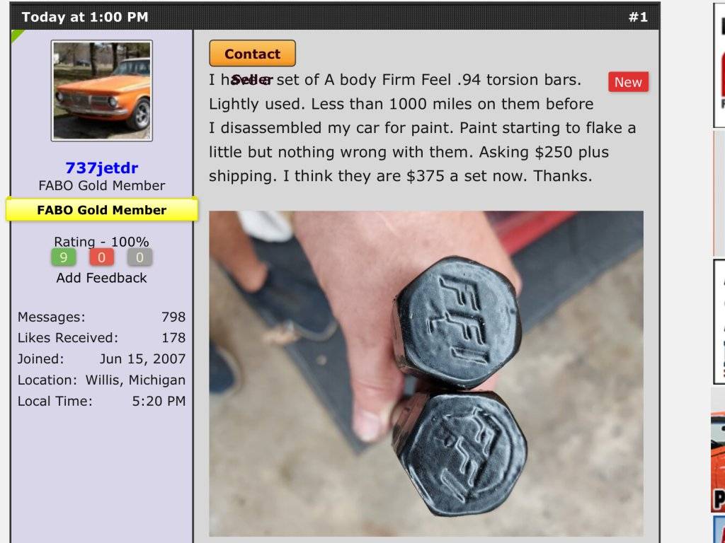Click the gray neutral feedback count 0

click(x=139, y=257)
